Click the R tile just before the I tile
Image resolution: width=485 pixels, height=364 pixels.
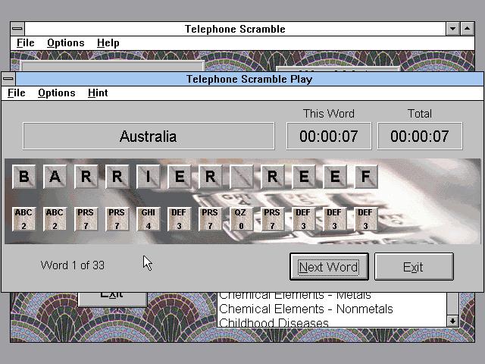(117, 177)
